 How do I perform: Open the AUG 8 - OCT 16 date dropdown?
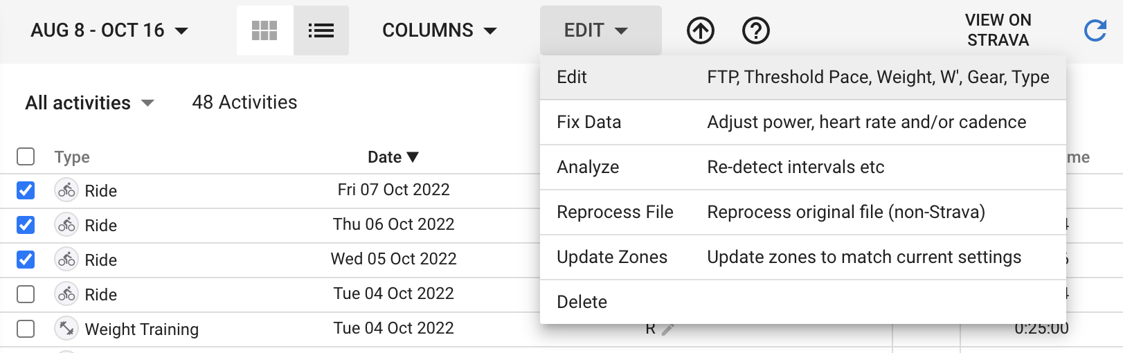point(109,30)
